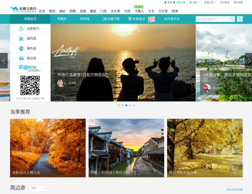Image resolution: width=252 pixels, height=194 pixels.
Task: Click author avatar of 外伶仃岛 article
Action: tap(61, 83)
